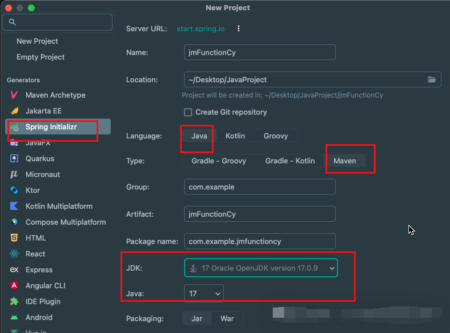
Task: Click the Group field com.example
Action: (260, 187)
